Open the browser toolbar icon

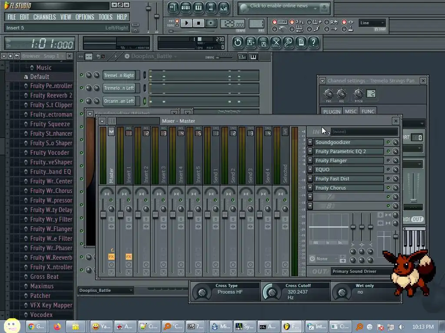pos(211,8)
